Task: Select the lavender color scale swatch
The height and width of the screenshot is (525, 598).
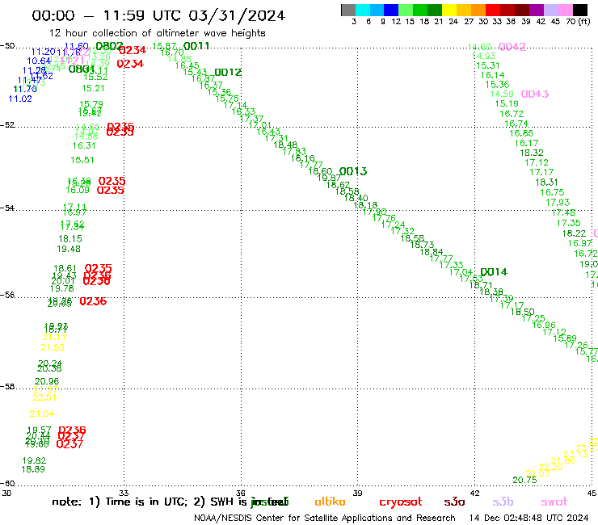Action: [550, 10]
